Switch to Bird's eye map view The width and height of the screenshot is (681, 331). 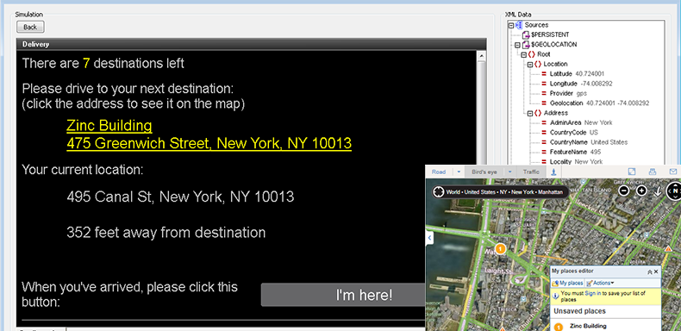484,172
